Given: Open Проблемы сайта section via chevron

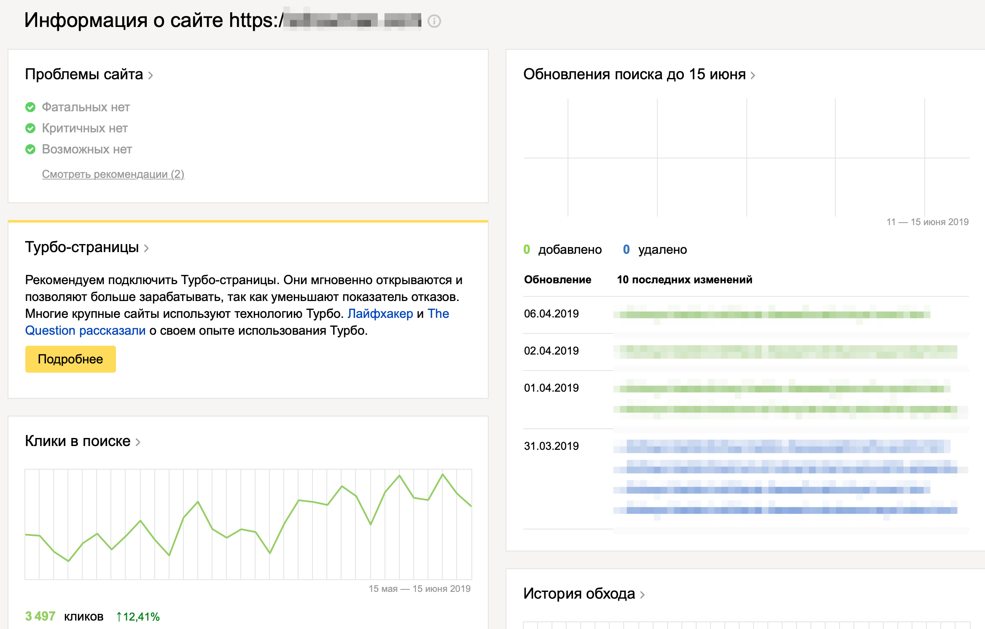Looking at the screenshot, I should (x=151, y=75).
